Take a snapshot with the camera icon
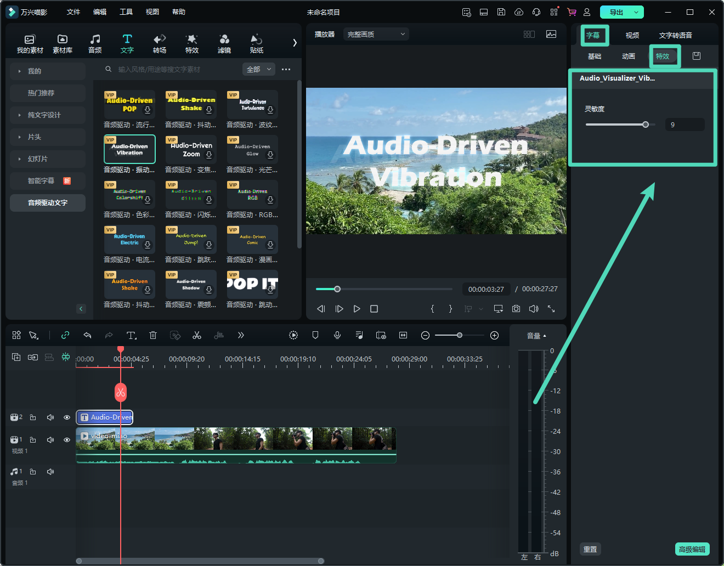This screenshot has width=724, height=566. (516, 309)
